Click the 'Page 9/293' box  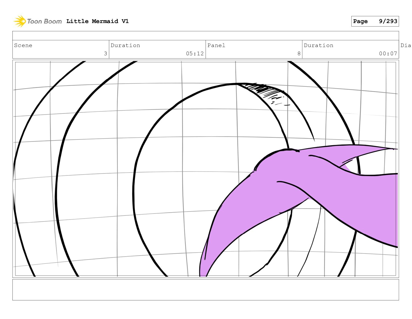(x=375, y=21)
